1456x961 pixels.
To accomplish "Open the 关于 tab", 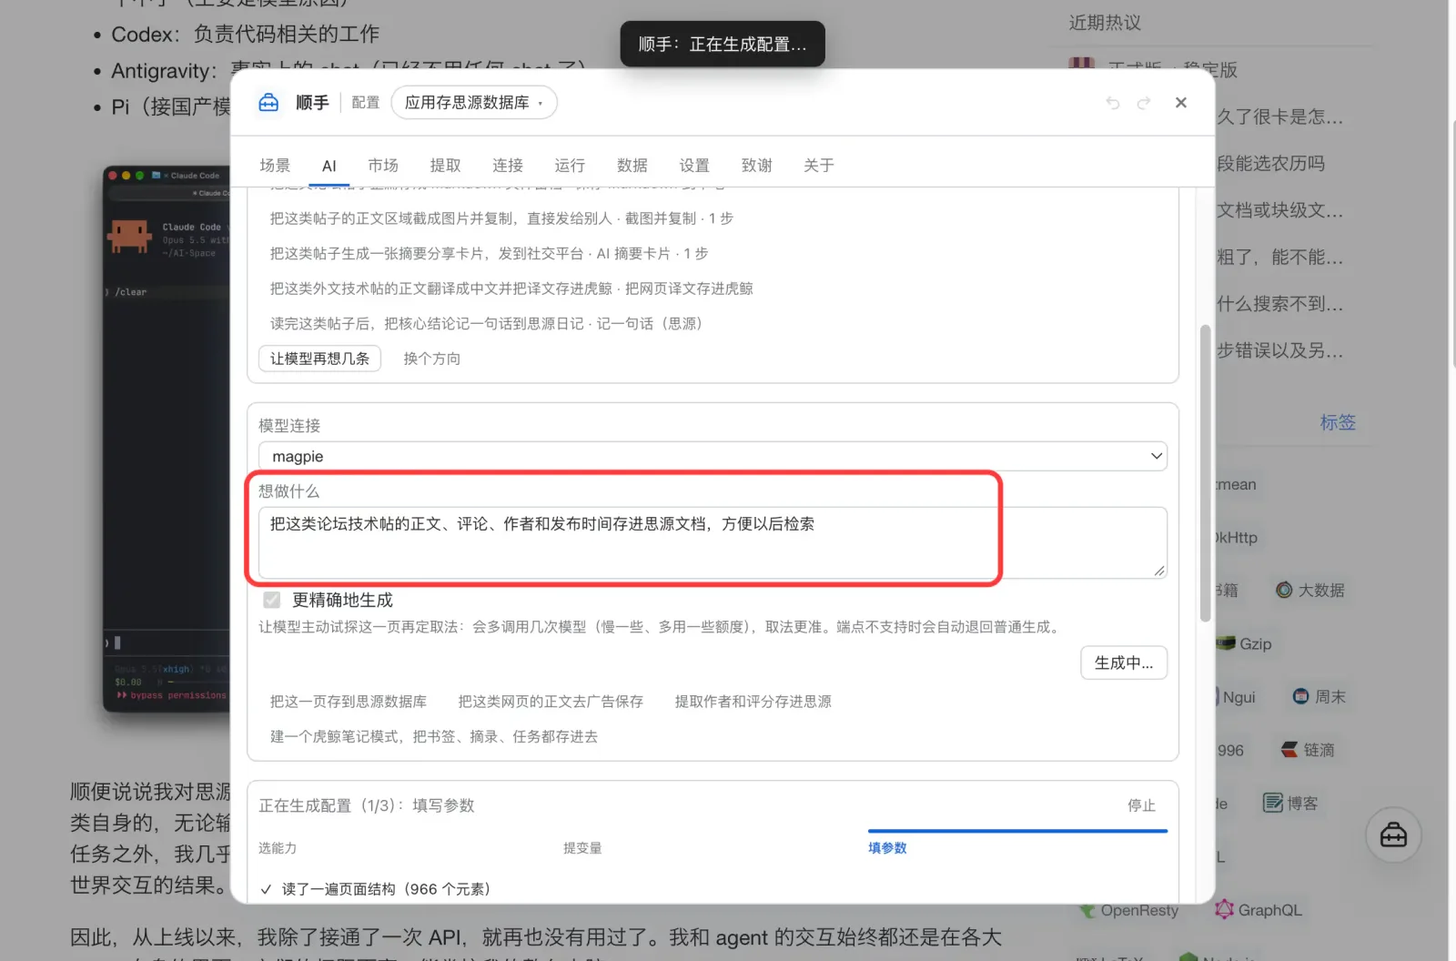I will click(819, 166).
